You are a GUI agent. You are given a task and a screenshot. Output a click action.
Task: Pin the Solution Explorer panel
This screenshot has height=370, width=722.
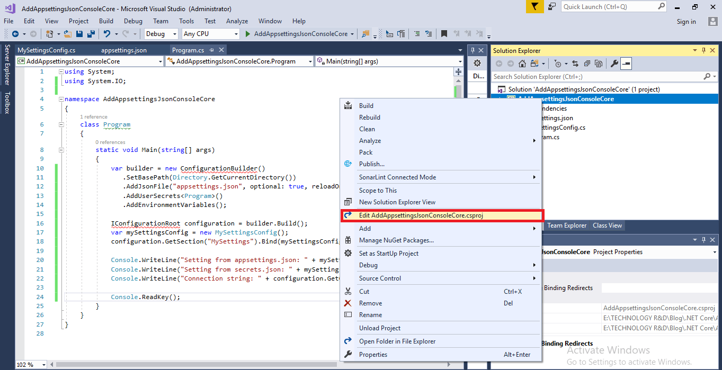[703, 50]
